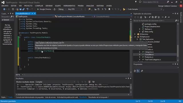Open the TestProyecto project navigation dropdown
This screenshot has width=183, height=103.
click(x=53, y=17)
